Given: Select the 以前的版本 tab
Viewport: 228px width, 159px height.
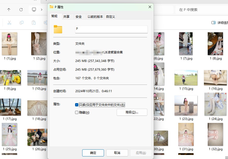Looking at the screenshot, I should coord(95,17).
